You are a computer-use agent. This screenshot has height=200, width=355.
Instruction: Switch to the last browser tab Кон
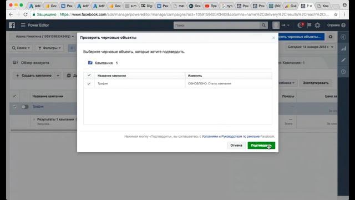pos(323,6)
